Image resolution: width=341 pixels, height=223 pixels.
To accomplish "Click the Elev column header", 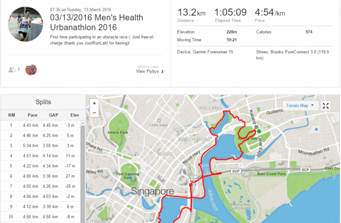I will click(x=75, y=115).
